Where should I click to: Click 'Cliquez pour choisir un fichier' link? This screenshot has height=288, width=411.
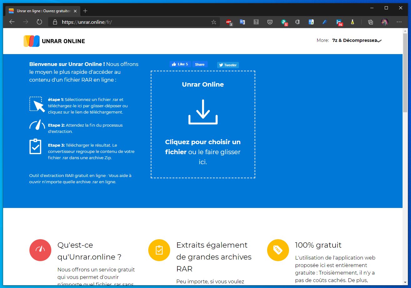203,147
